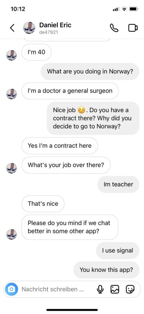Screen dimensions: 144x314
Task: Select the "What are you doing in Norway?" bubble
Action: pyautogui.click(x=90, y=71)
